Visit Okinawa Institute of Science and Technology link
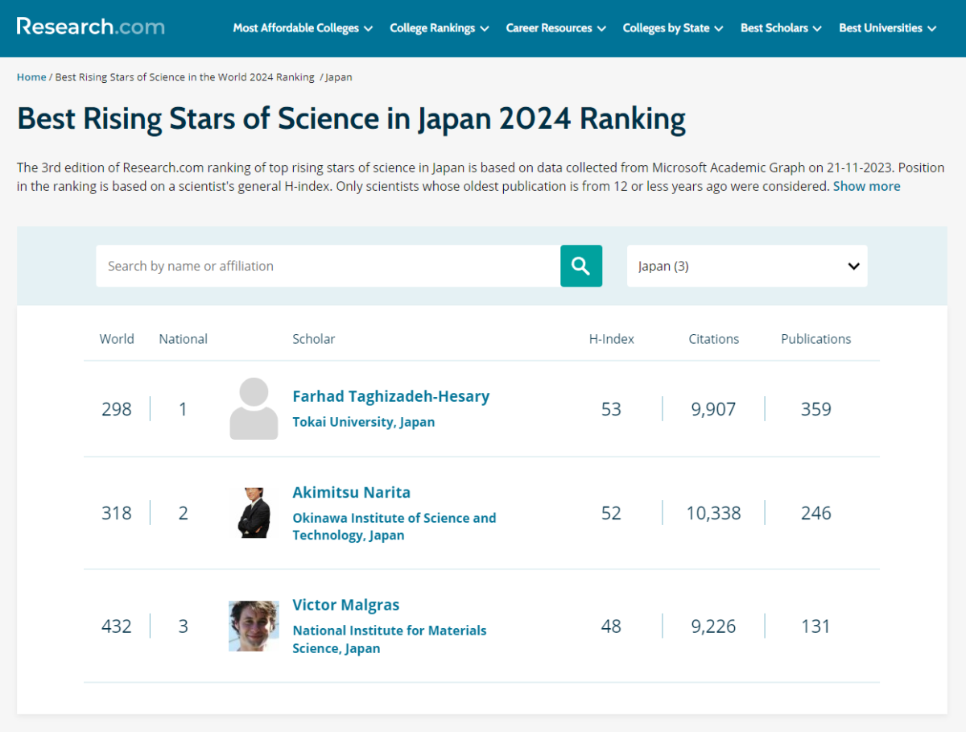966x732 pixels. coord(394,526)
